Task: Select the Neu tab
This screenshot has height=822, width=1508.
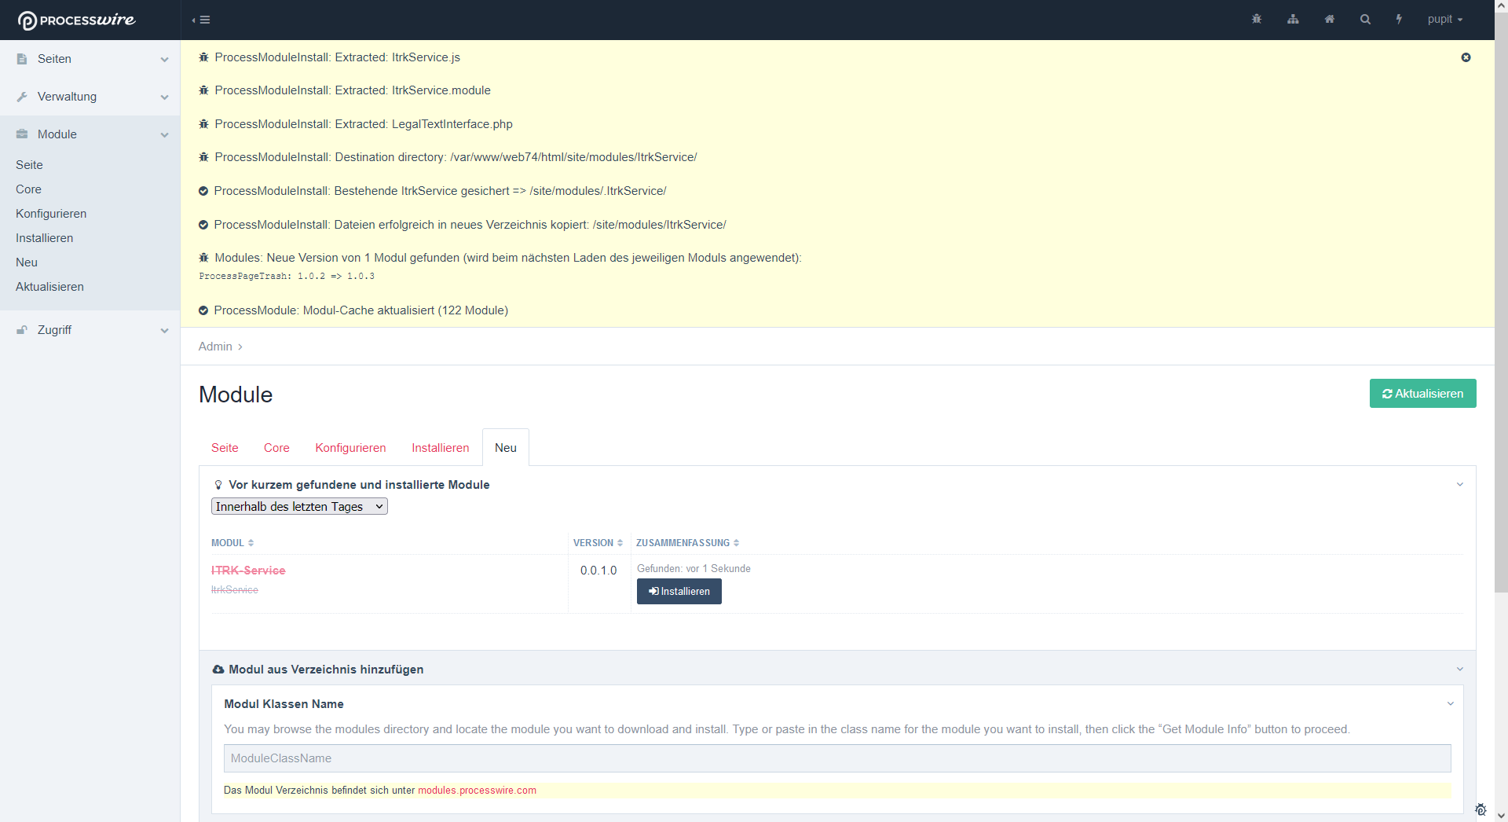Action: pyautogui.click(x=506, y=448)
